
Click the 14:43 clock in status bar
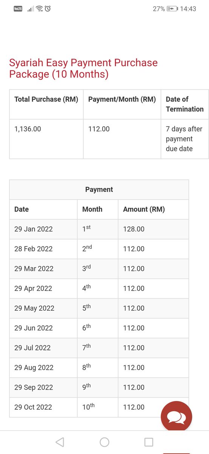pos(188,9)
